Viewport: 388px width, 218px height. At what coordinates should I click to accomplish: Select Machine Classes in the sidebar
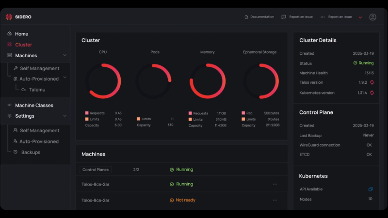(x=34, y=105)
